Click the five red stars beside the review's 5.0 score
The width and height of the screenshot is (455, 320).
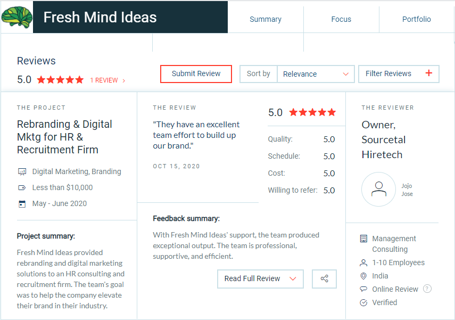coord(312,112)
